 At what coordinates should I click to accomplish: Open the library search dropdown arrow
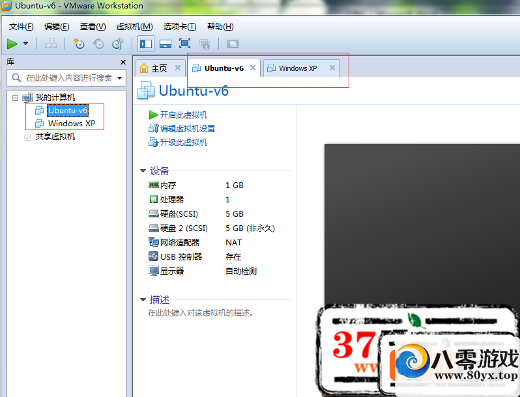(120, 78)
